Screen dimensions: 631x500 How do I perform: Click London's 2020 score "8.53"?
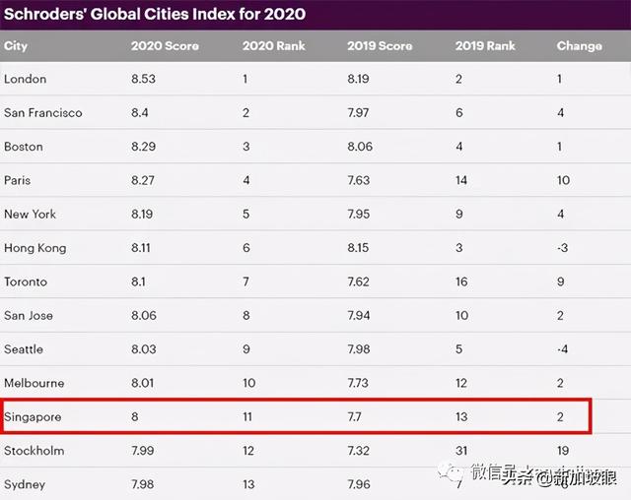143,79
